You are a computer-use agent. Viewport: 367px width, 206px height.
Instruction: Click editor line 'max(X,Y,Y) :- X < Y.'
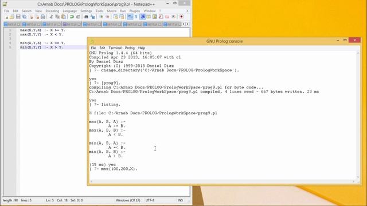pyautogui.click(x=42, y=34)
